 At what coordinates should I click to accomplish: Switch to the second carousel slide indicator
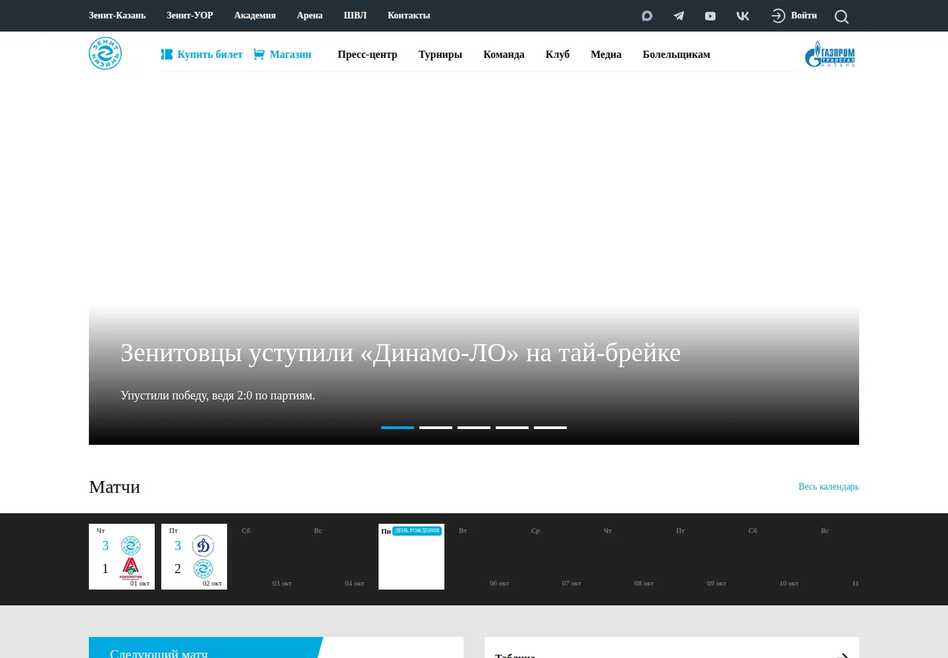436,428
